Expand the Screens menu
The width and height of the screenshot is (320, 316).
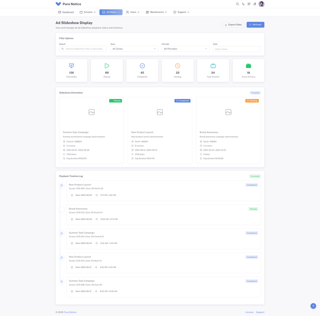[88, 12]
